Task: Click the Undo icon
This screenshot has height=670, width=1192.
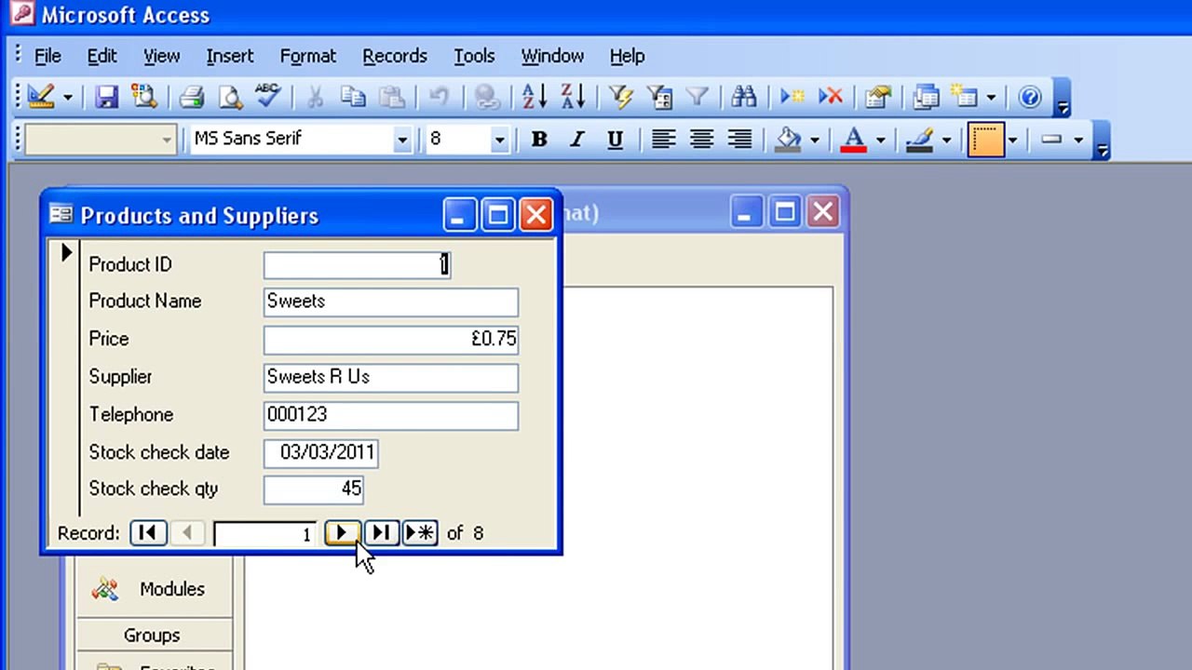Action: click(438, 97)
